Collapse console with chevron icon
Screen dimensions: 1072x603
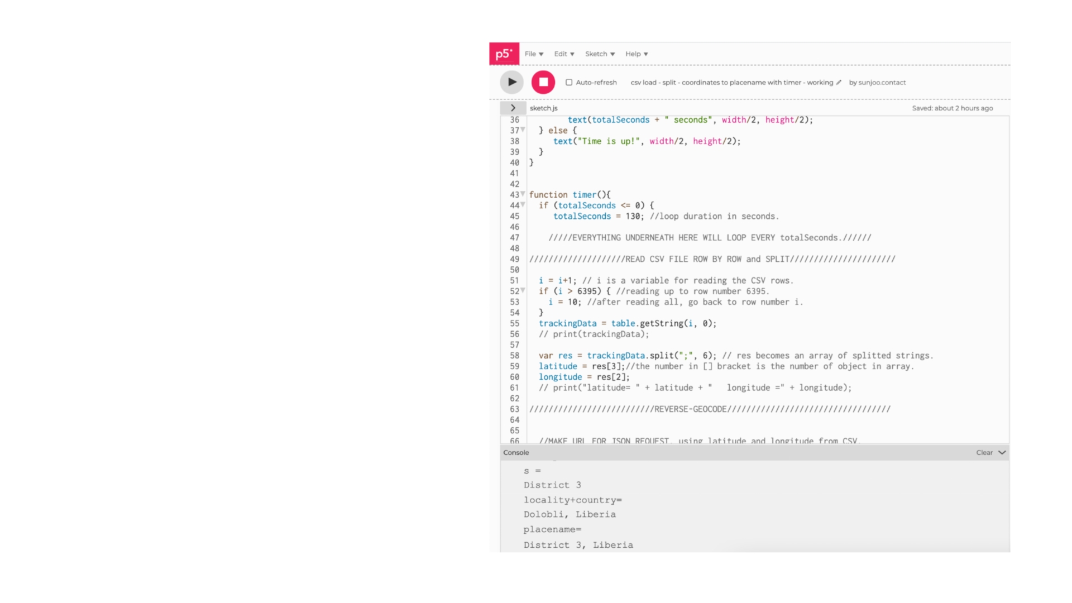click(x=1002, y=453)
